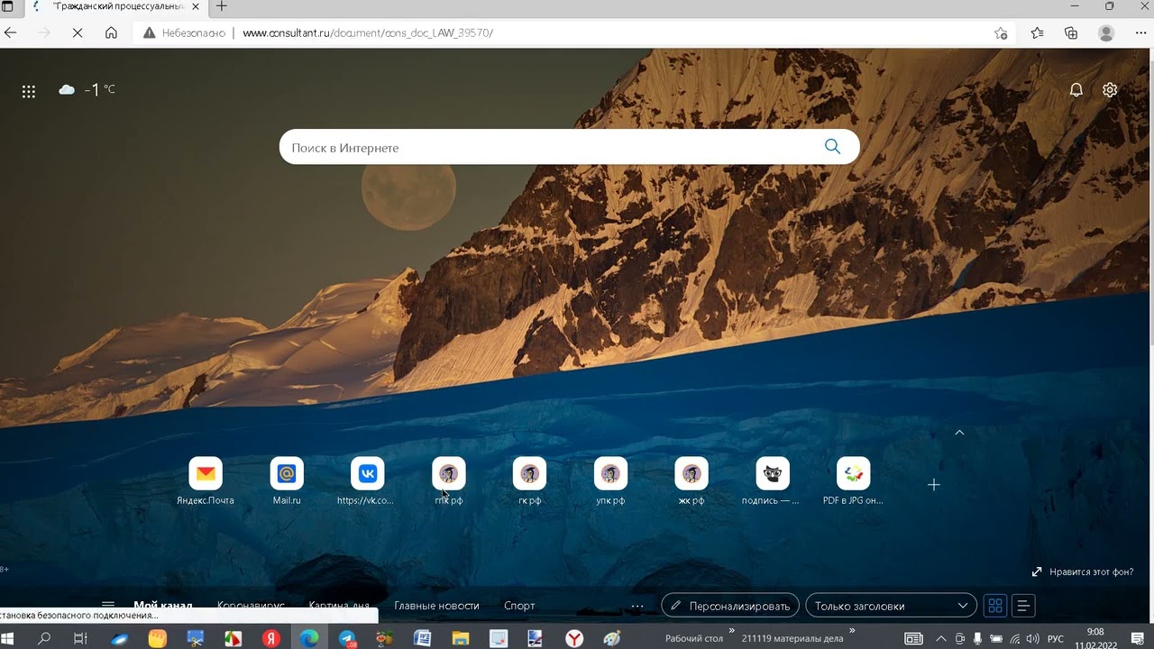Stop loading the page

click(x=77, y=32)
